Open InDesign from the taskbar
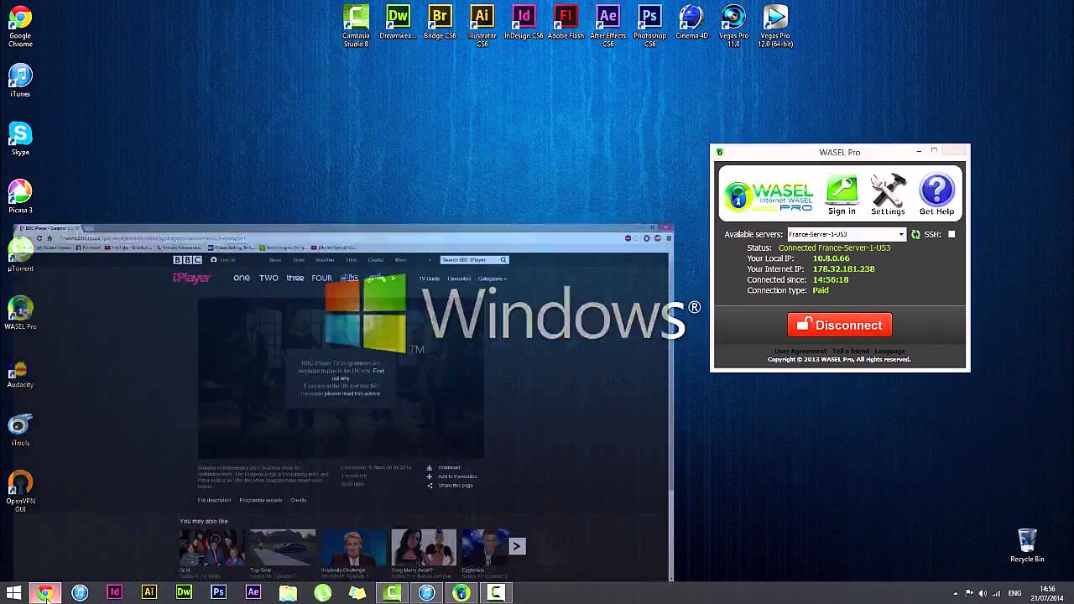This screenshot has width=1074, height=604. pyautogui.click(x=114, y=592)
